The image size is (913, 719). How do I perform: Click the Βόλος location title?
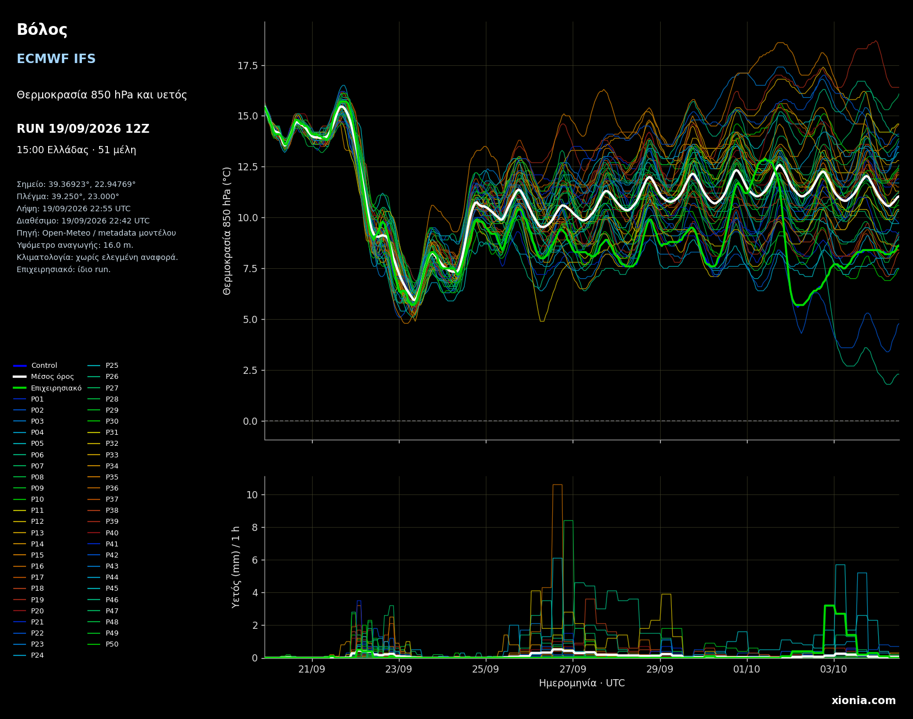pyautogui.click(x=42, y=30)
